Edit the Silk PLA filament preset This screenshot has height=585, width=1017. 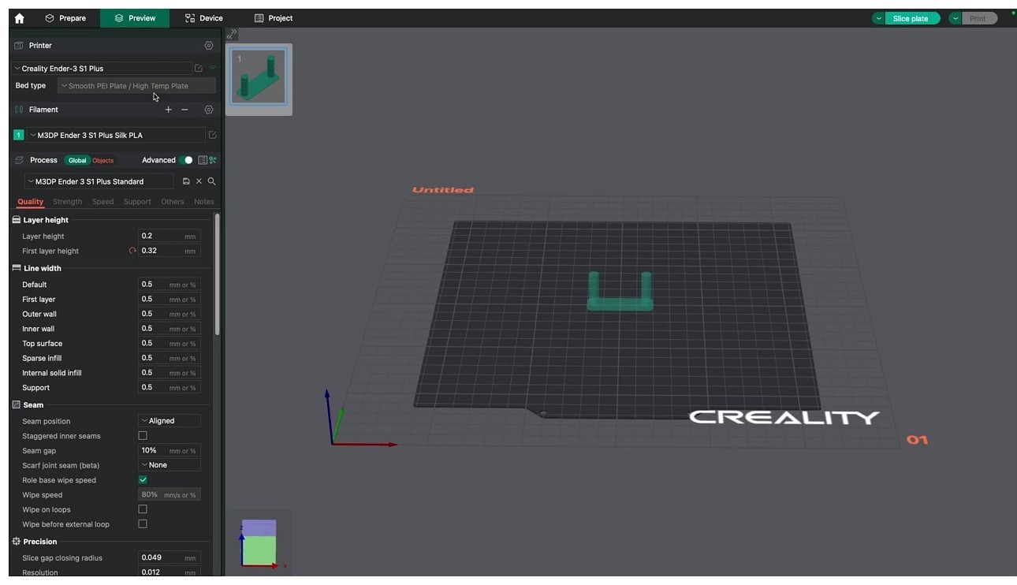pos(212,136)
